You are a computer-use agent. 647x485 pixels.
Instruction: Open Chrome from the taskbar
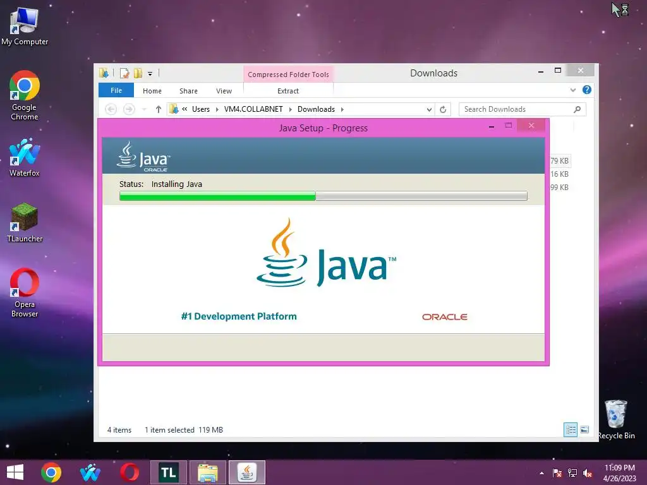pyautogui.click(x=51, y=472)
